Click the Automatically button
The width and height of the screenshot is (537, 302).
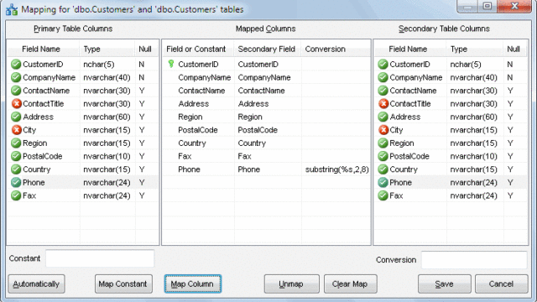pos(36,284)
